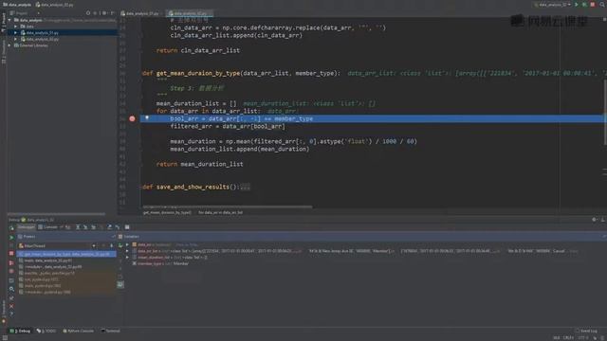Stop the program with the top-right red square
607x341 pixels.
tap(593, 5)
